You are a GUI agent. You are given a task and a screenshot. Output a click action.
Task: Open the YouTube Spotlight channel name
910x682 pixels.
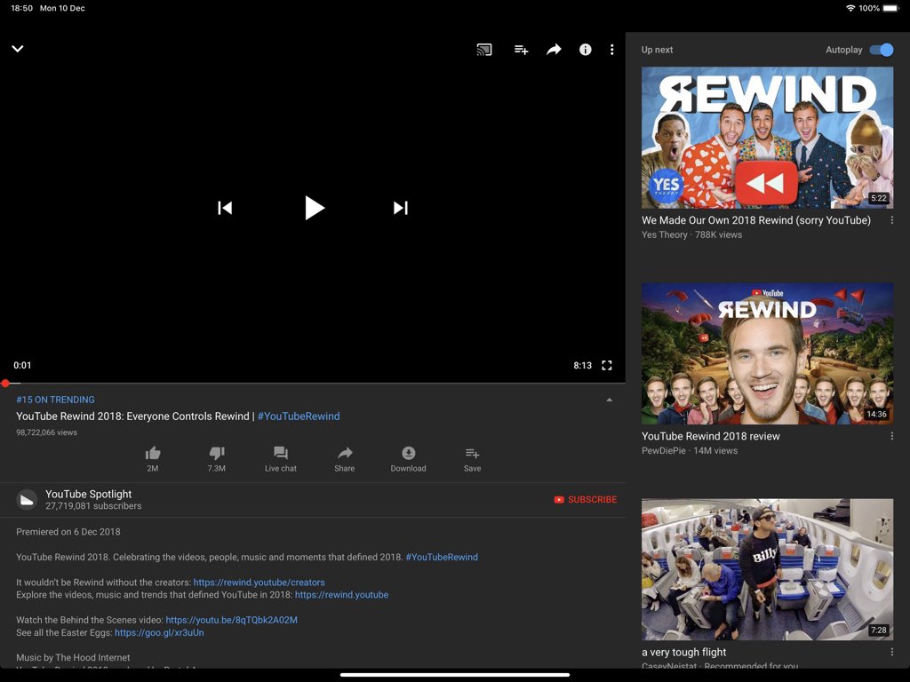tap(88, 494)
